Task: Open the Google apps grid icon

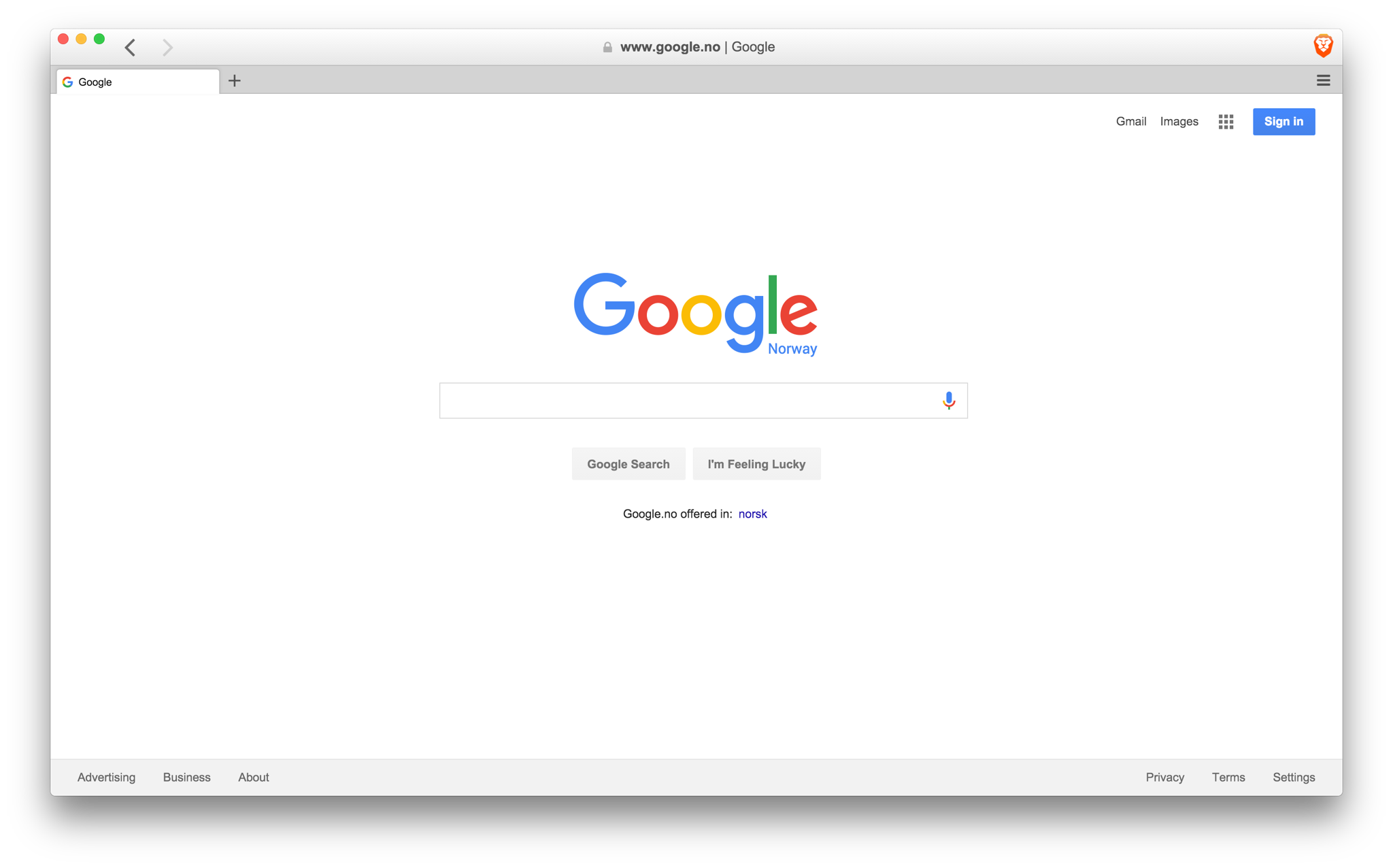Action: click(1226, 122)
